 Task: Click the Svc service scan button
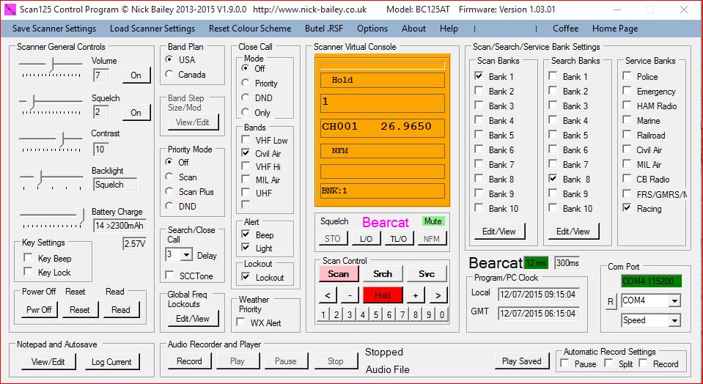427,274
